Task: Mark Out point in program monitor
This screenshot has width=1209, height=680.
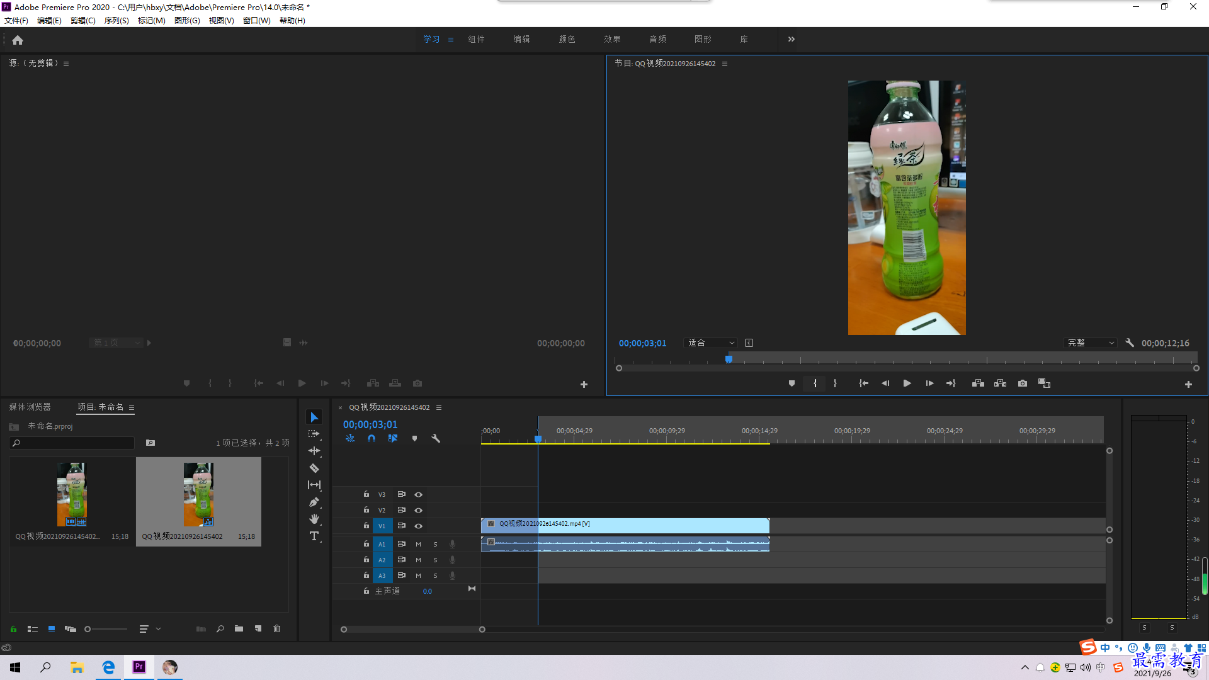Action: (835, 383)
